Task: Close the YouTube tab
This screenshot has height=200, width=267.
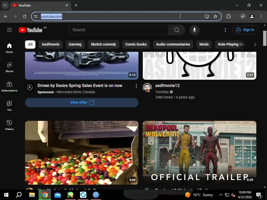Action: [x=67, y=5]
